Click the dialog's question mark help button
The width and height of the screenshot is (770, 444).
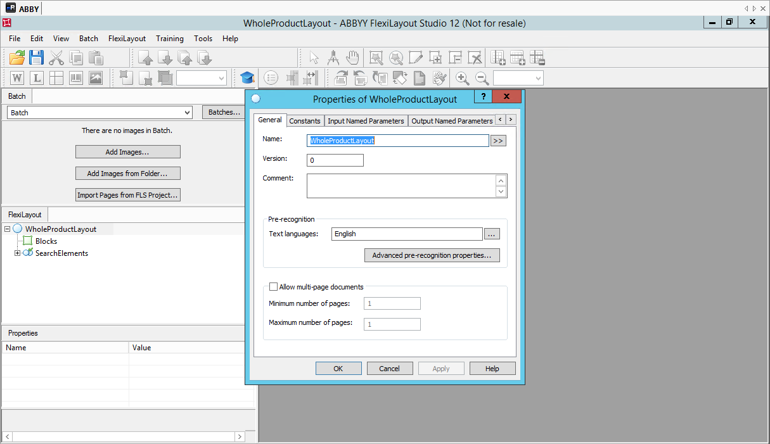483,97
